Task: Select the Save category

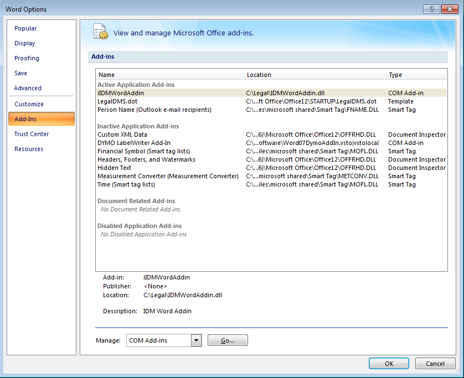Action: (x=20, y=73)
